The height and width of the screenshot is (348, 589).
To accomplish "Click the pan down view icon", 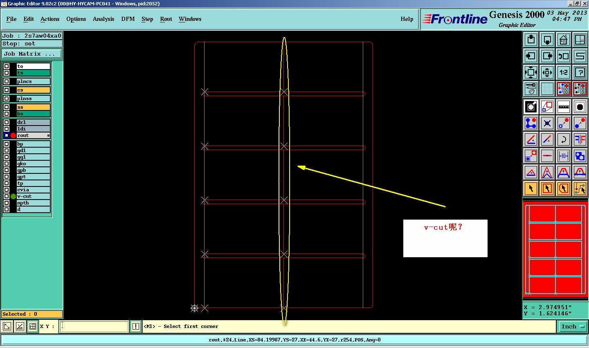I will point(547,40).
